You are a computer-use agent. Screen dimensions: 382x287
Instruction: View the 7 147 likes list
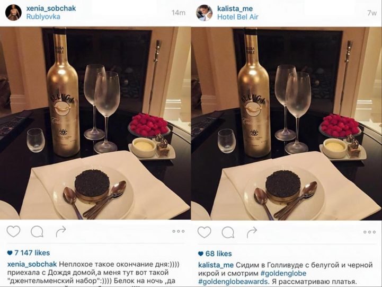(x=29, y=253)
